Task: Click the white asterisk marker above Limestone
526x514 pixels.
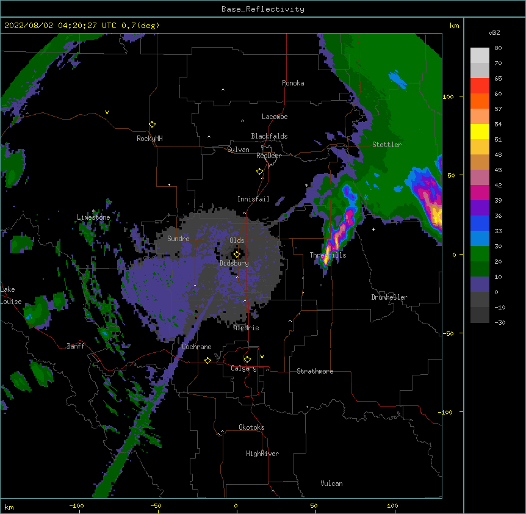Action: coord(94,211)
